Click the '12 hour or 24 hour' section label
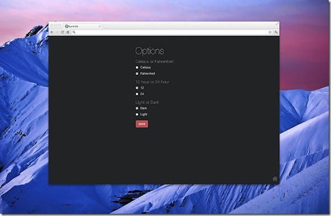Viewport: 331px width, 216px height. click(152, 82)
